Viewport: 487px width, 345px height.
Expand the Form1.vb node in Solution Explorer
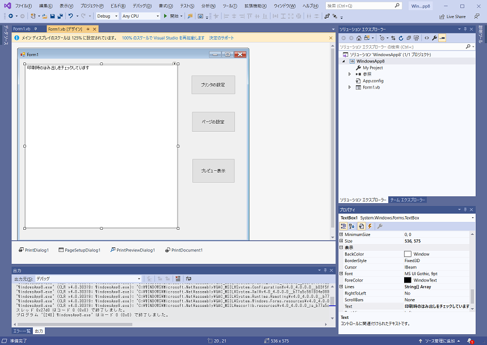350,87
